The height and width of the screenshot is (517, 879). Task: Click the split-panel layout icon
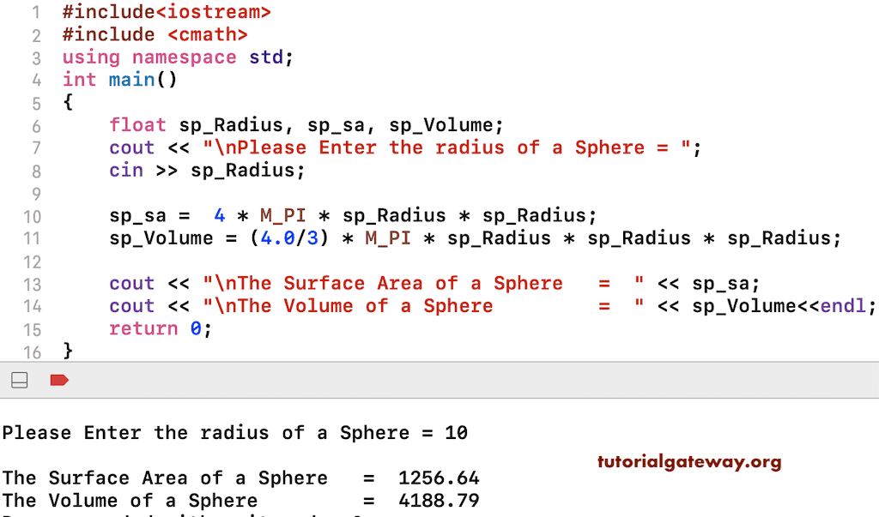(19, 381)
